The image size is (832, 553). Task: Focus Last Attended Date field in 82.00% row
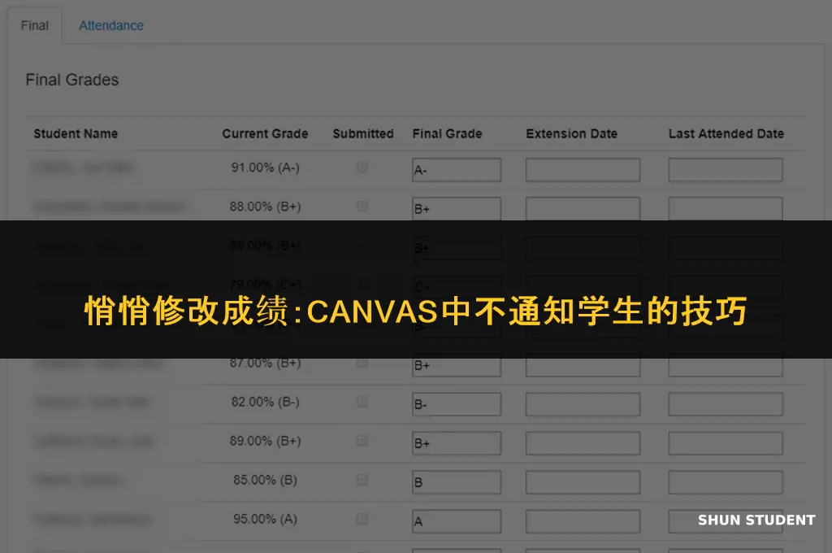pyautogui.click(x=726, y=404)
